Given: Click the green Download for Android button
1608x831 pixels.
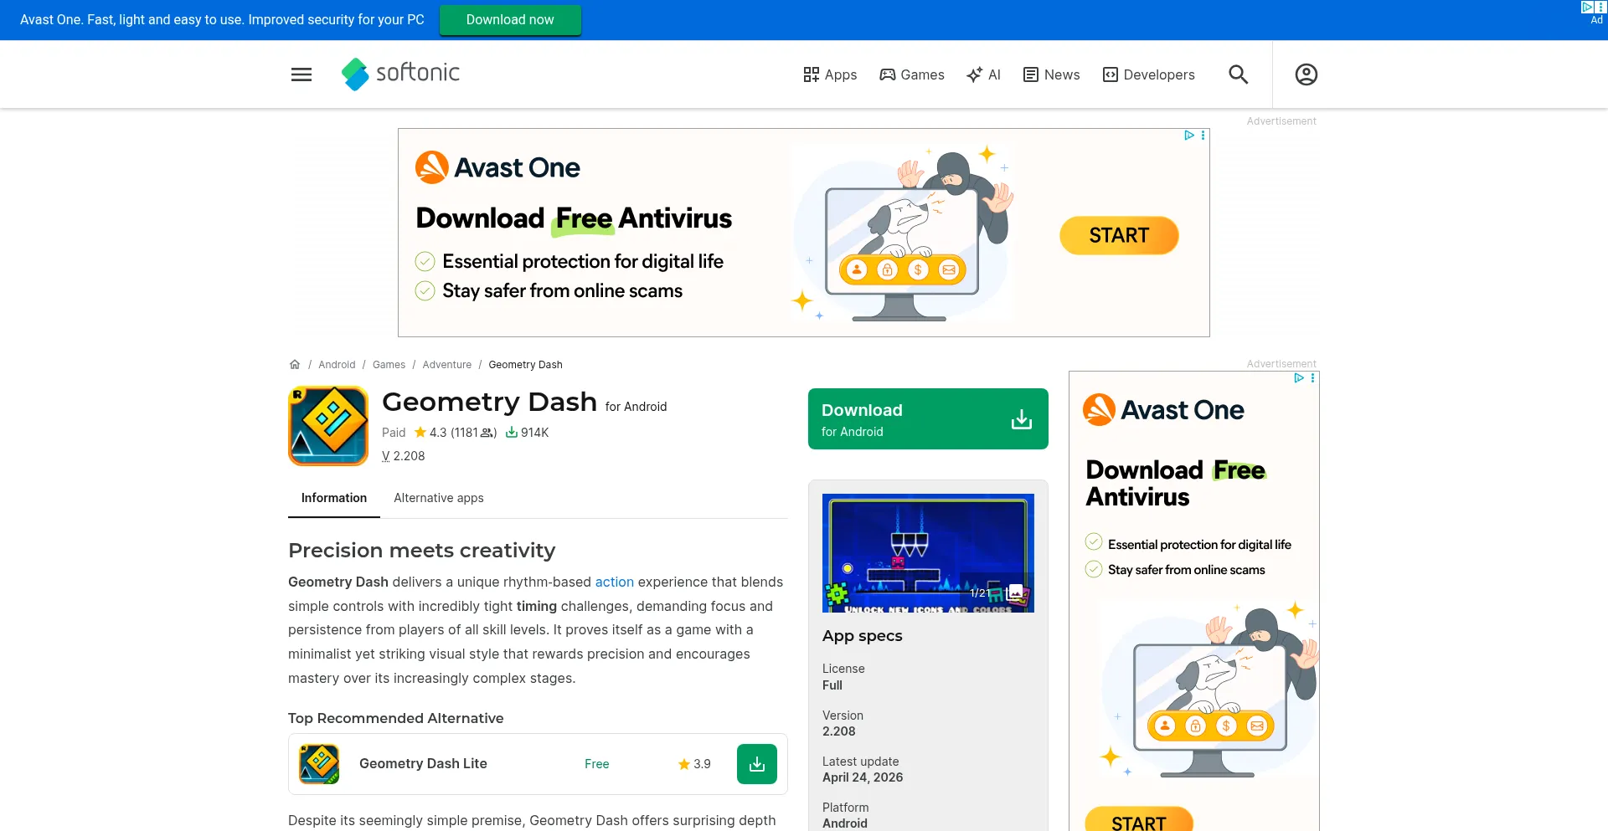Looking at the screenshot, I should pos(928,419).
